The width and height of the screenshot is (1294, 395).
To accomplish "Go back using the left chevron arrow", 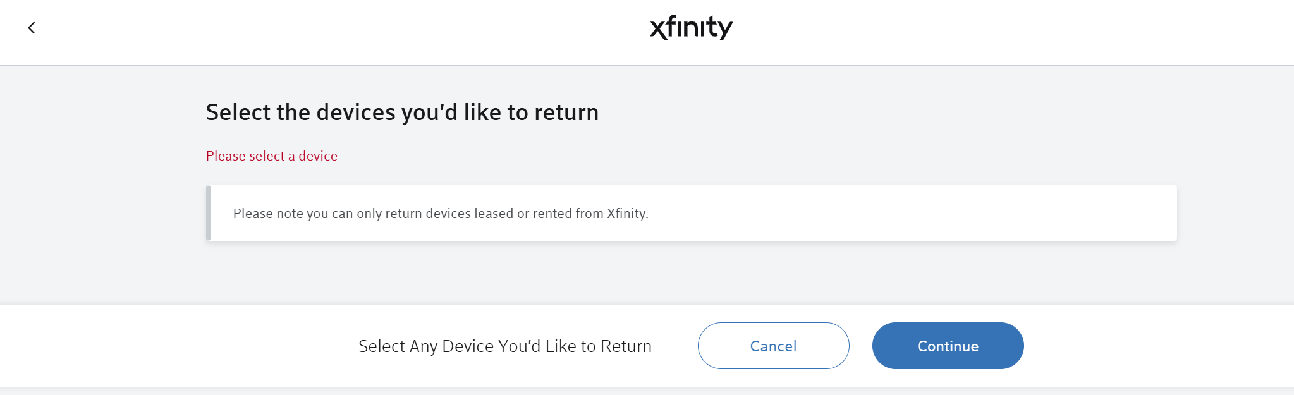I will pos(32,28).
